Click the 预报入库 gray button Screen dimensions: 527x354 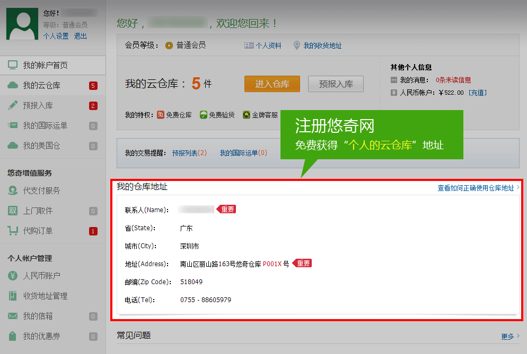336,84
